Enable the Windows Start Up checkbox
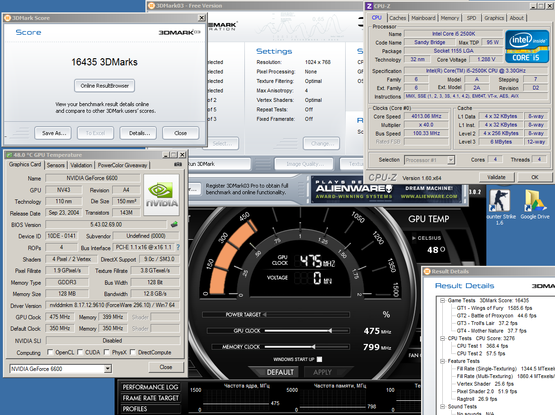The image size is (555, 415). click(319, 360)
